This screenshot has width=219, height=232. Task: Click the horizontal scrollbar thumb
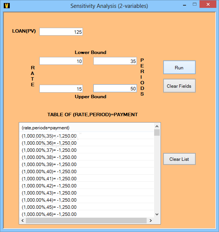tap(86, 221)
